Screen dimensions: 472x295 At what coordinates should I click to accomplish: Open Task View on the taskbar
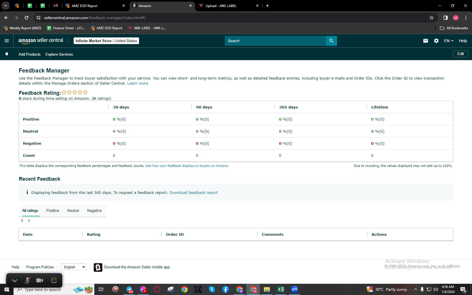[x=101, y=289]
